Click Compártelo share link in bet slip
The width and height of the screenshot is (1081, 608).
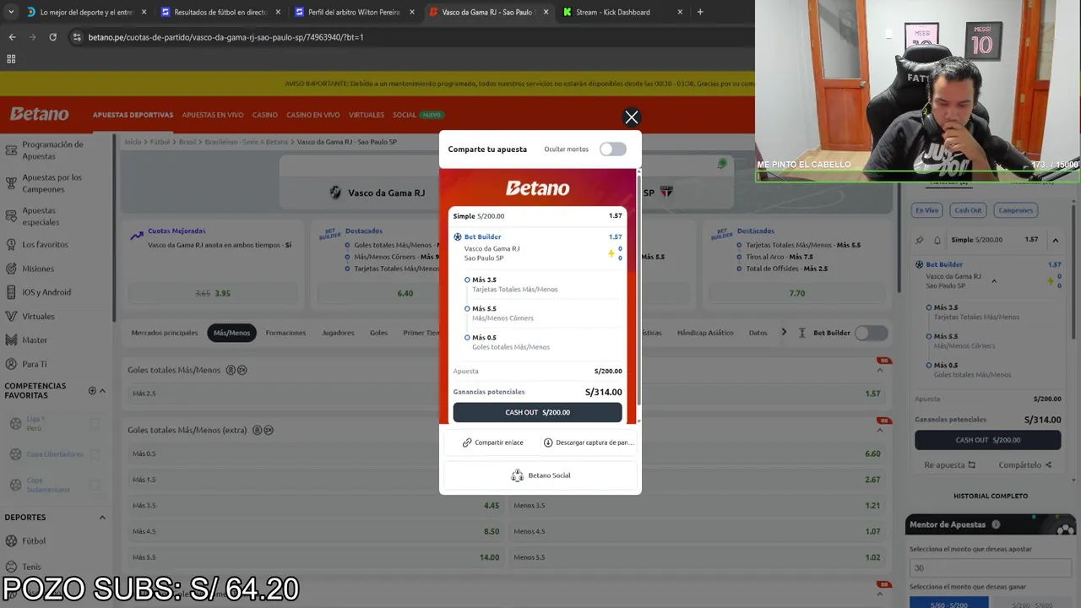(x=1024, y=464)
